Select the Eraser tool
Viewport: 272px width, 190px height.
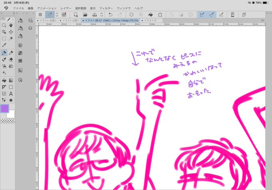11,60
